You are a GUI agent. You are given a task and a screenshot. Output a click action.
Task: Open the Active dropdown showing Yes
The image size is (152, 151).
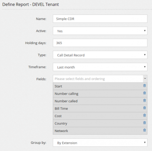(100, 31)
